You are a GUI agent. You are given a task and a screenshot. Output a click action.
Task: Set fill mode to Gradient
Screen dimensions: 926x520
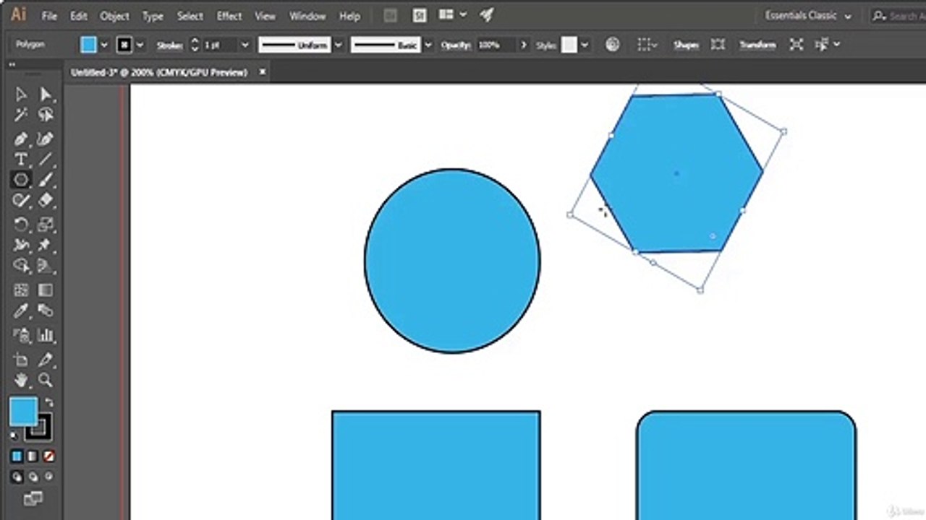tap(33, 456)
